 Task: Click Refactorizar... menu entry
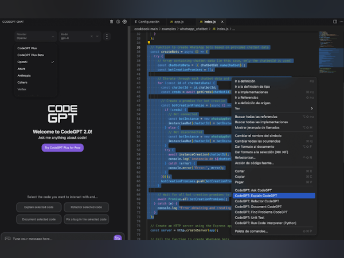[274, 158]
